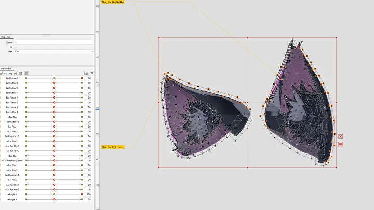Click the table-grid icon in Parameter toolbar
Image resolution: width=374 pixels, height=210 pixels.
21,73
